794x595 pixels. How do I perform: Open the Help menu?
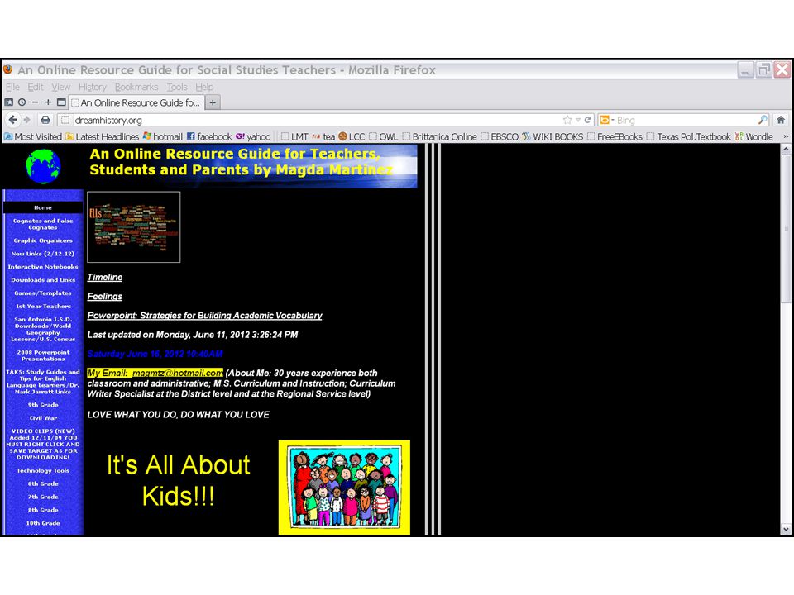[204, 87]
